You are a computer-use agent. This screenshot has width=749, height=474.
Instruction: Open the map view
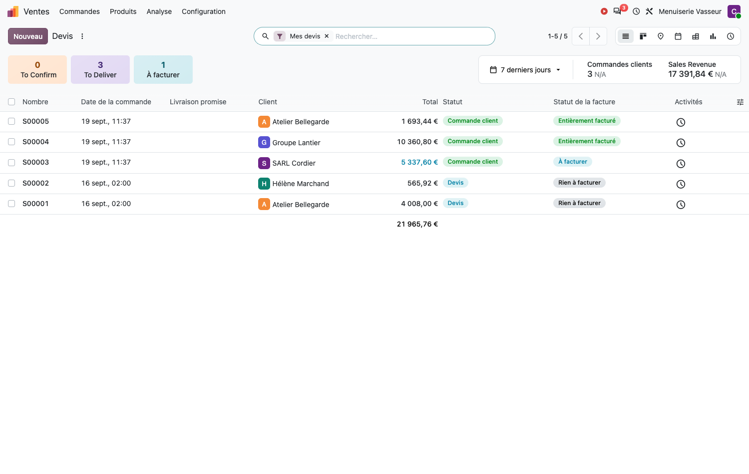click(661, 36)
